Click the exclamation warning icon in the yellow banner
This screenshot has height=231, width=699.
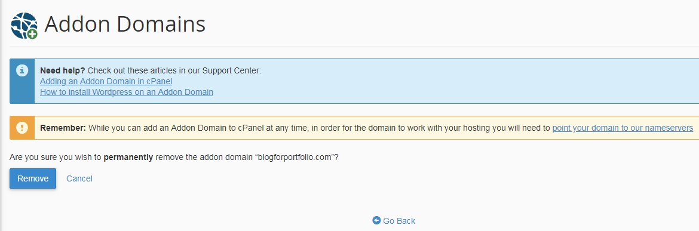22,128
